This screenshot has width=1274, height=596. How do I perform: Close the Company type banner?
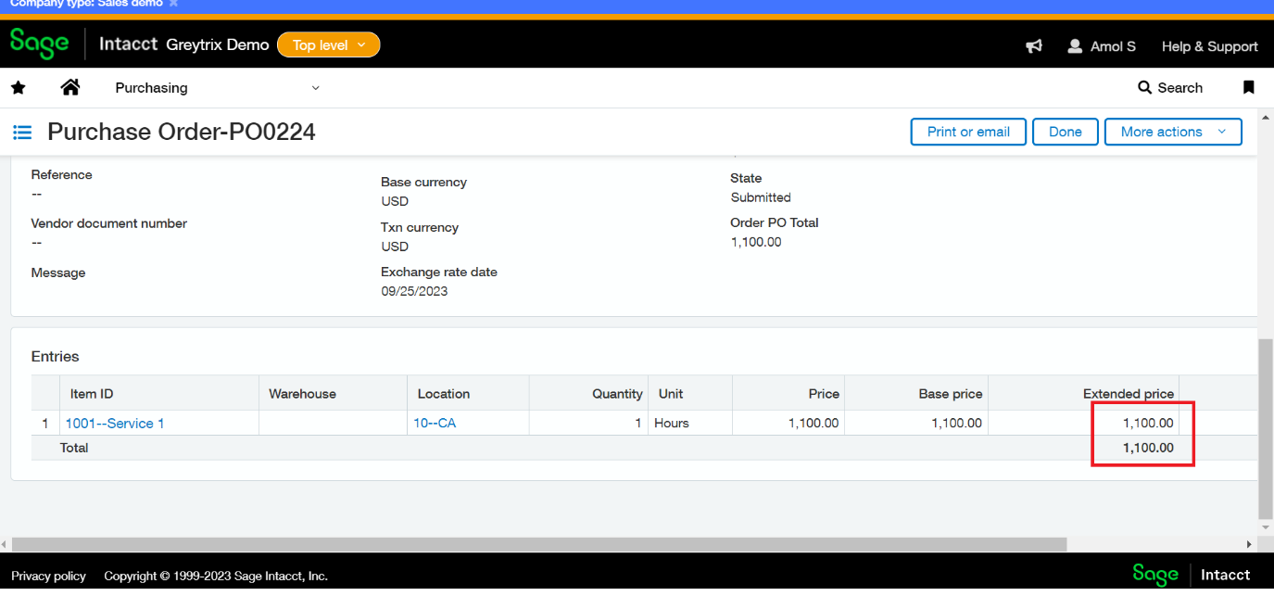(x=173, y=4)
